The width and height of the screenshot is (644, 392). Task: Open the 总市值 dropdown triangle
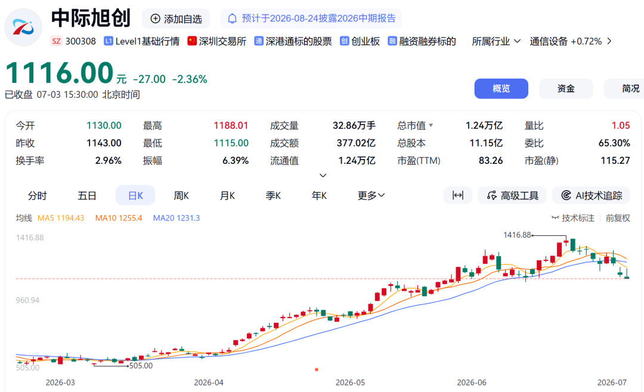[431, 125]
